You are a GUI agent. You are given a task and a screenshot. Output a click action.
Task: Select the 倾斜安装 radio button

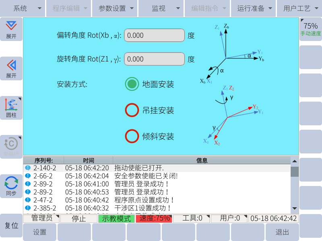click(132, 136)
